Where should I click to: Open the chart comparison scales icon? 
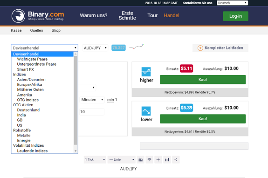click(150, 160)
